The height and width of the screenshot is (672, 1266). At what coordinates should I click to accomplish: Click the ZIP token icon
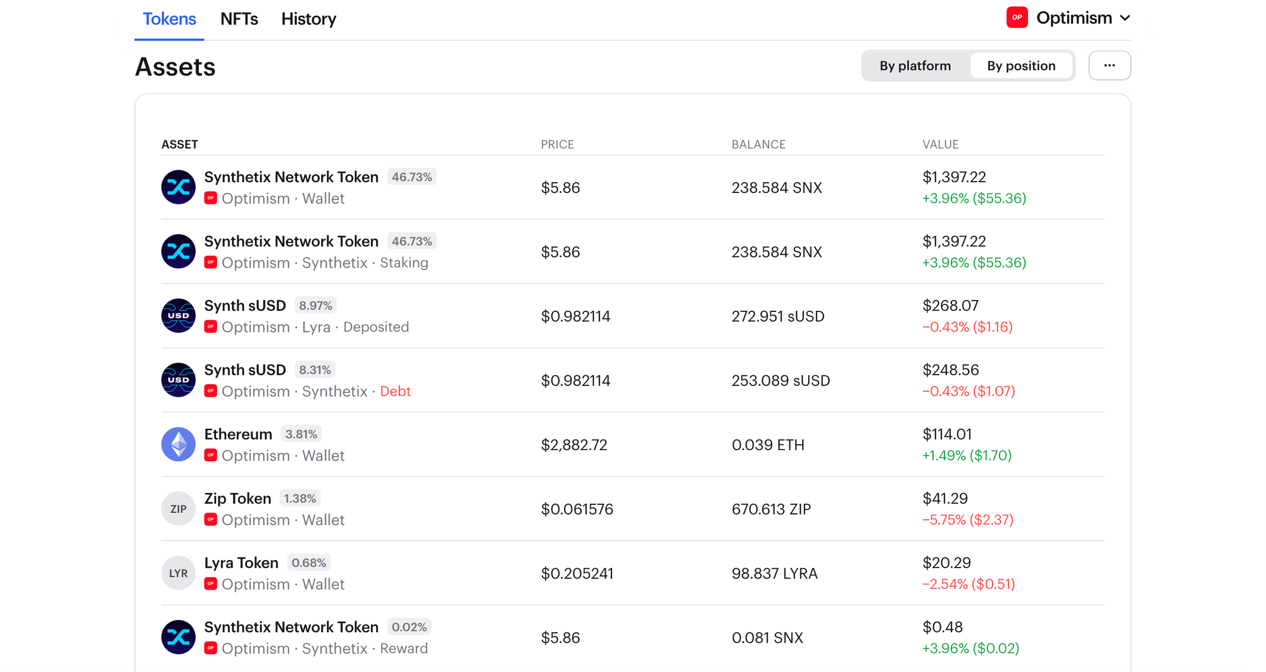click(x=179, y=509)
